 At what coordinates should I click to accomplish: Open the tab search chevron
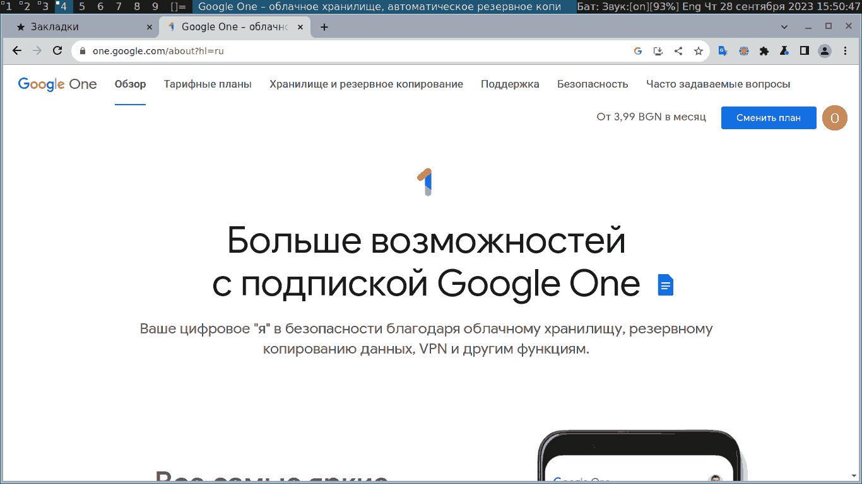(784, 26)
